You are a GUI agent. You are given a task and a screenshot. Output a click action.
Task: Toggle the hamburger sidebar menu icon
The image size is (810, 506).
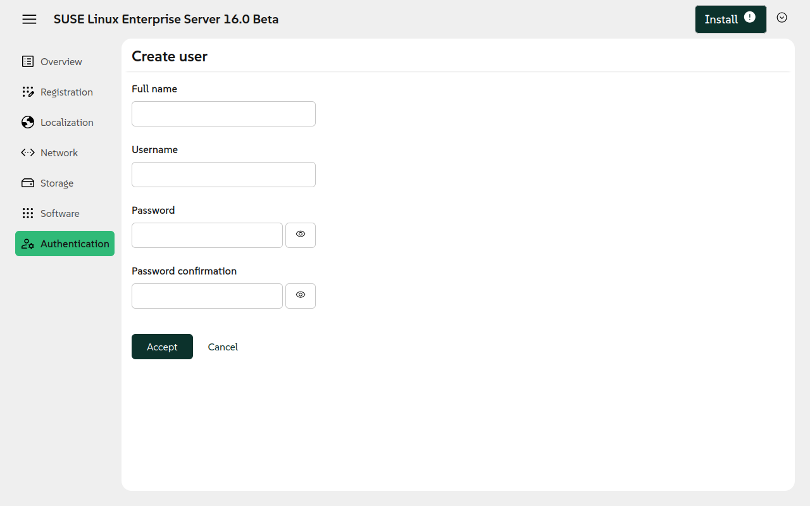coord(29,19)
